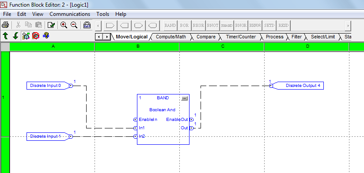Screen dimensions: 364x173
Task: Add a BXOR block from toolbar
Action: tap(198, 26)
